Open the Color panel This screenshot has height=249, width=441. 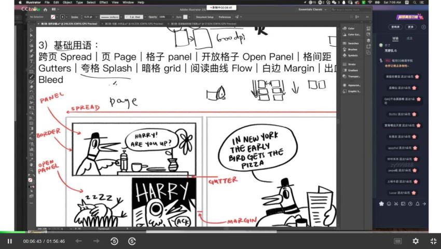[351, 29]
